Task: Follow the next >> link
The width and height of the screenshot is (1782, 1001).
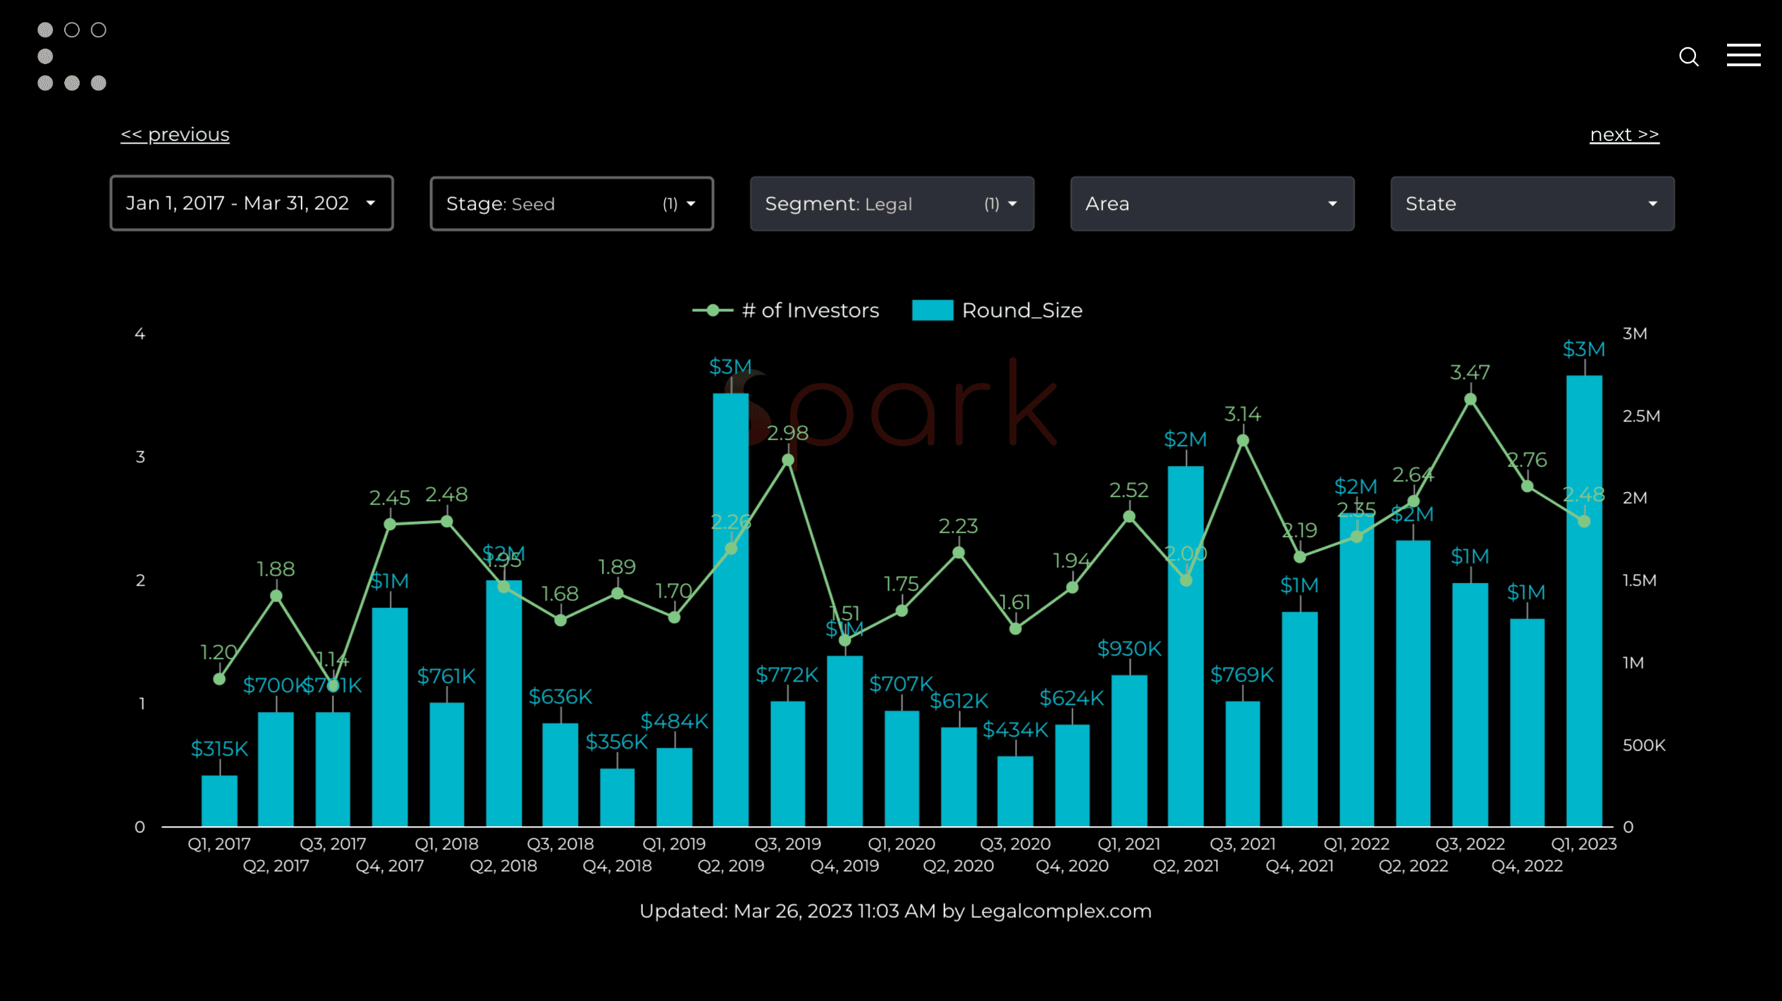Action: 1624,135
